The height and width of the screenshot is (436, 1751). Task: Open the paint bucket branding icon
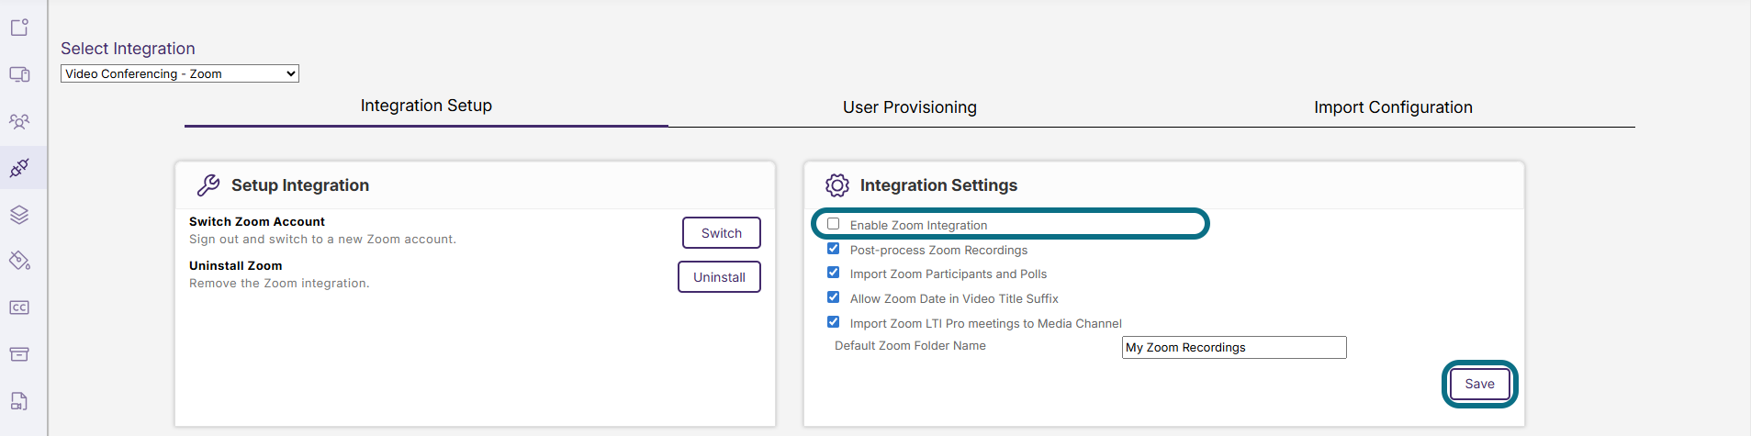point(19,261)
